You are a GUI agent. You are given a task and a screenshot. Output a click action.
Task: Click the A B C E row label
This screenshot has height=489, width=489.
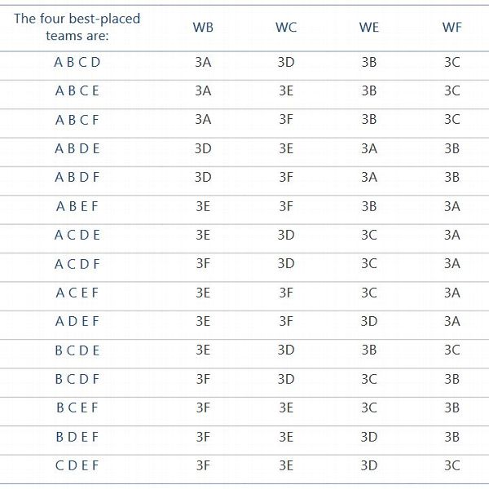pyautogui.click(x=77, y=91)
